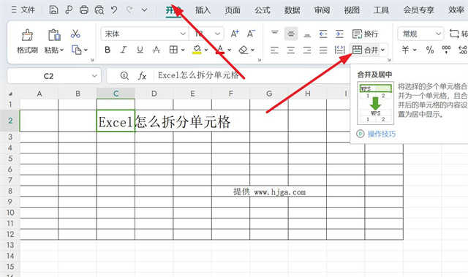Click the 换行 wrap text button
Image resolution: width=468 pixels, height=277 pixels.
[x=365, y=34]
